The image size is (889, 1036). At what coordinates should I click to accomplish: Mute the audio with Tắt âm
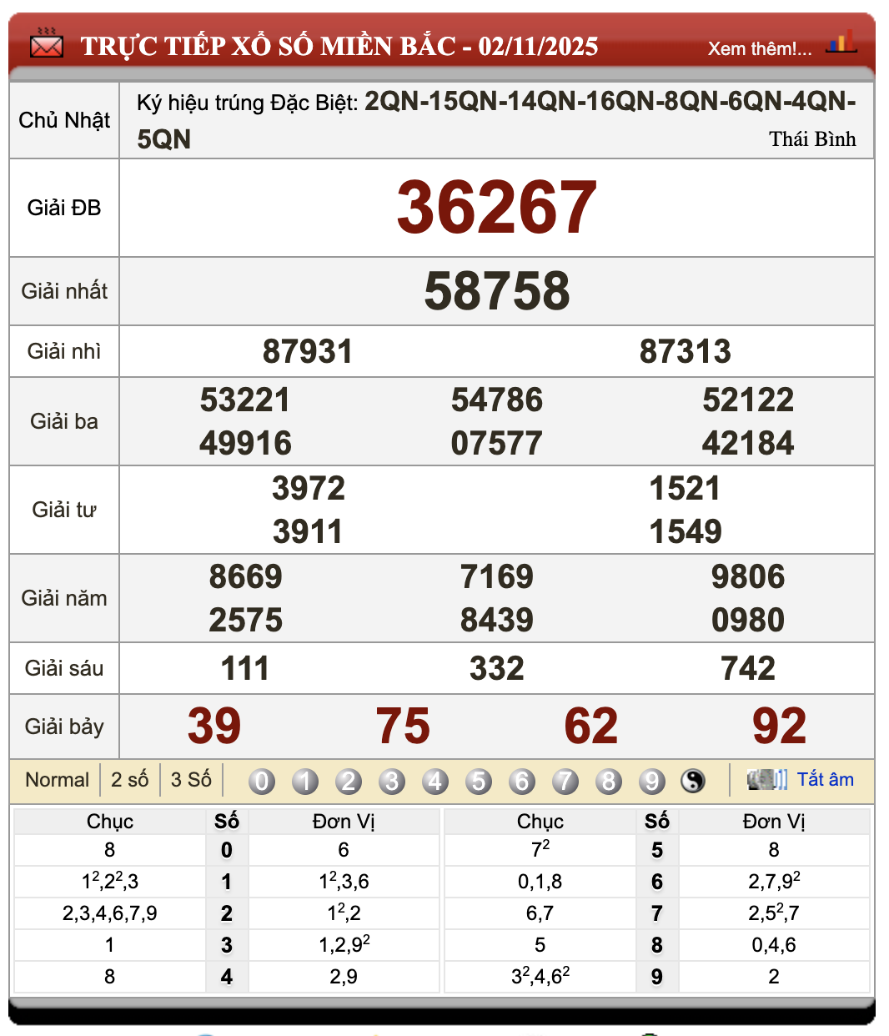click(x=826, y=779)
